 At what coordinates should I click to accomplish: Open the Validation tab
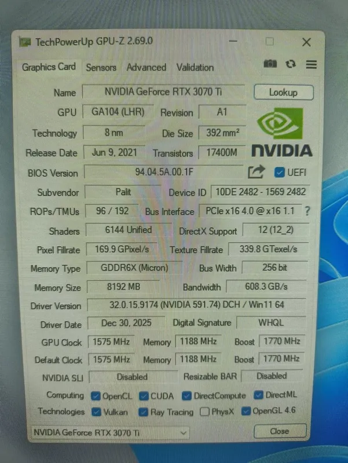pos(195,68)
